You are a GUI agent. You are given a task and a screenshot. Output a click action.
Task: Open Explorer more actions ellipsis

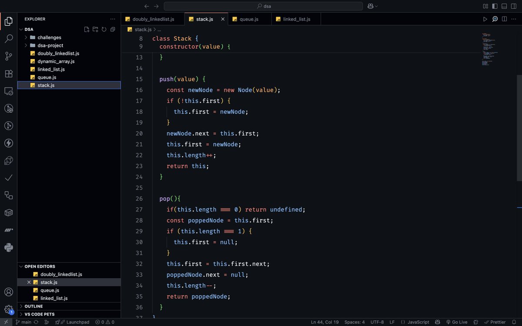[113, 19]
